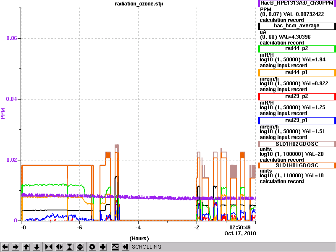Click the -6 x-axis tick label
The height and width of the screenshot is (252, 336).
(x=79, y=227)
